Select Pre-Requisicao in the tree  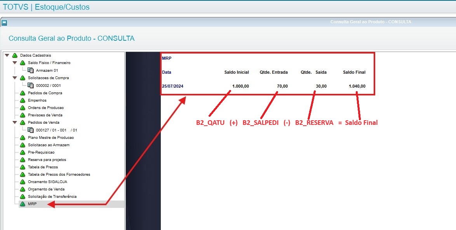[41, 152]
